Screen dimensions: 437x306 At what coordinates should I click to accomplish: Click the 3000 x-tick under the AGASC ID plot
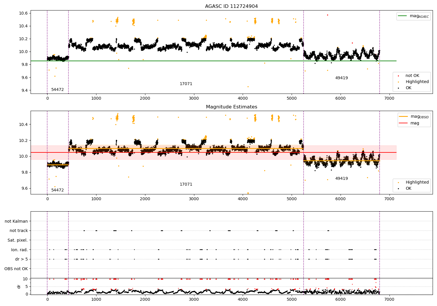pyautogui.click(x=194, y=99)
